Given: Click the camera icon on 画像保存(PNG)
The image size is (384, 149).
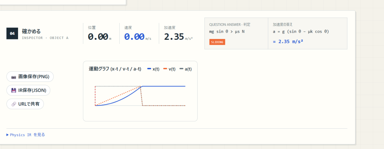Looking at the screenshot, I should click(14, 77).
